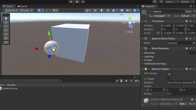This screenshot has width=196, height=110.
Task: Expand the Lighting section
Action: tap(142, 57)
